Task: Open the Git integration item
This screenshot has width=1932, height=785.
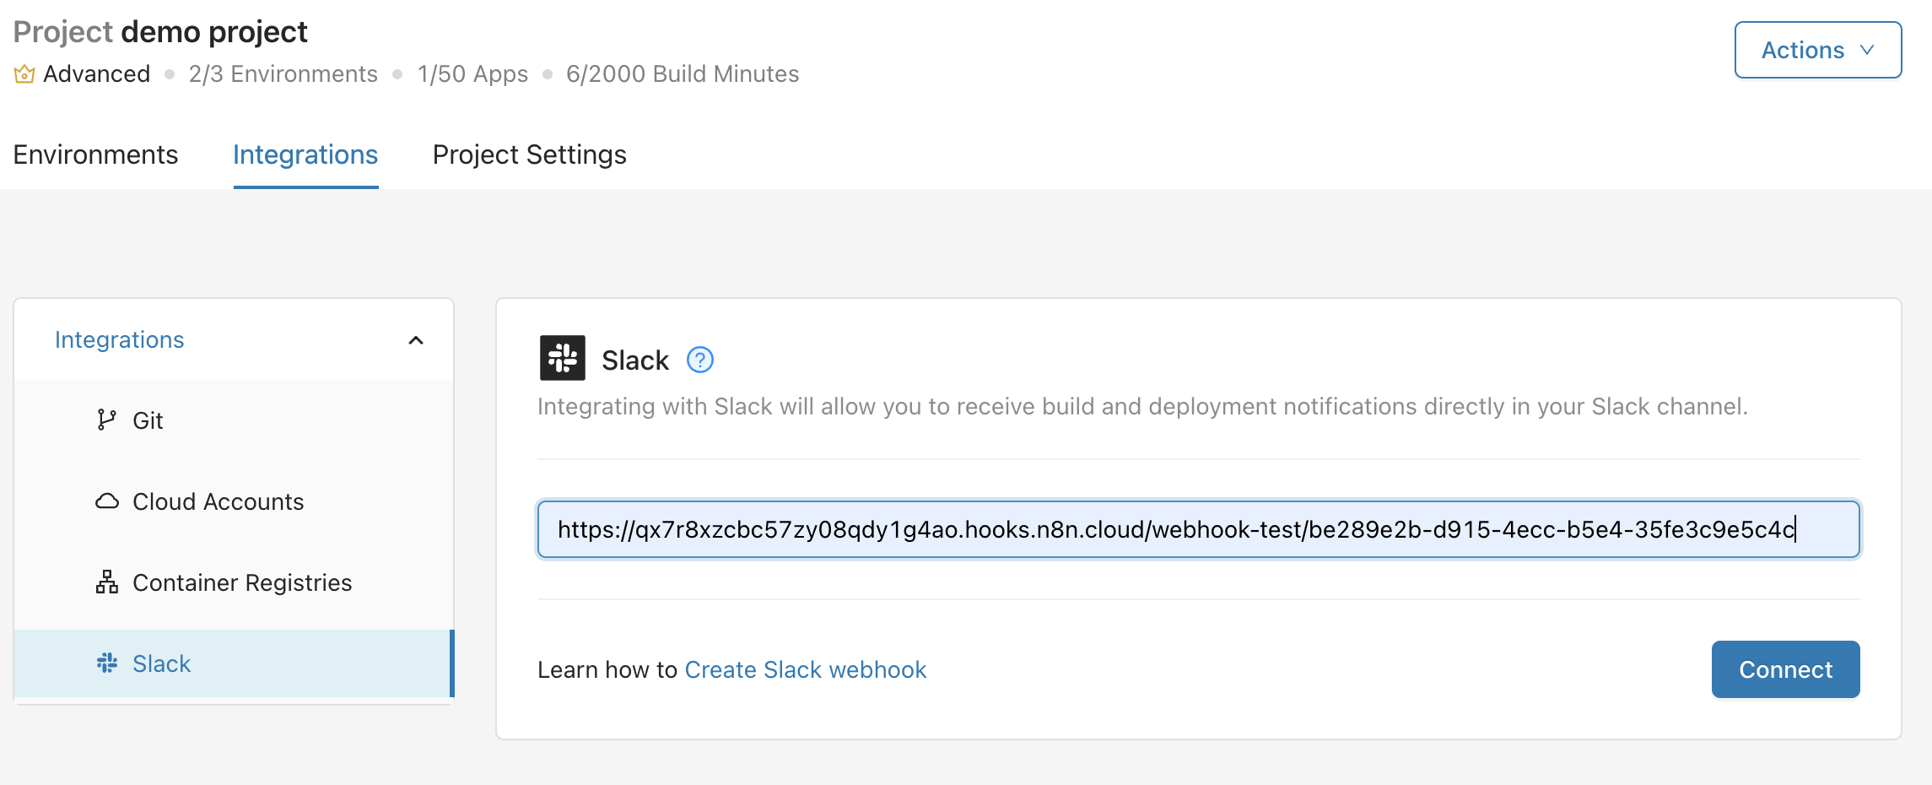Action: 234,420
